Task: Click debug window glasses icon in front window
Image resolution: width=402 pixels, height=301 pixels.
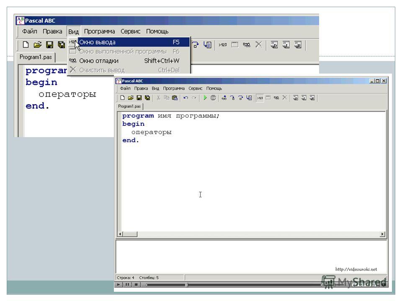Action: coord(276,98)
